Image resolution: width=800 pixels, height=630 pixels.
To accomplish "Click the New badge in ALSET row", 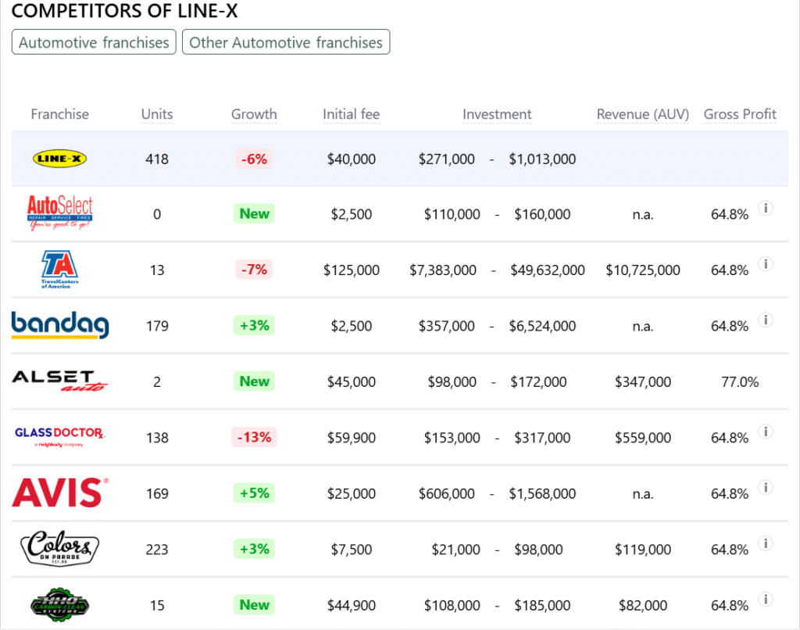I will click(x=254, y=381).
